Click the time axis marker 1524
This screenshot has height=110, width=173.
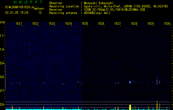tap(68, 24)
